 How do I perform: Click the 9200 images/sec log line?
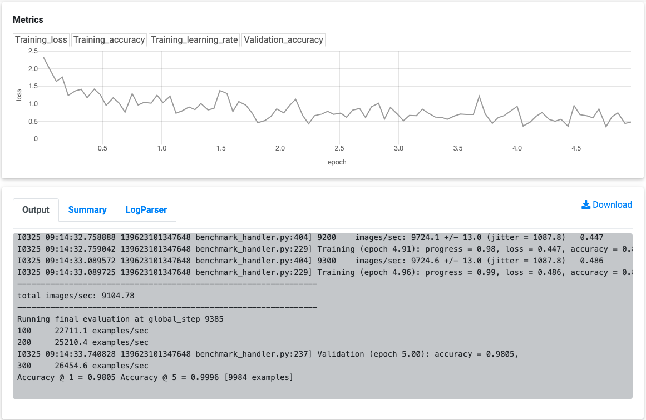[x=310, y=237]
